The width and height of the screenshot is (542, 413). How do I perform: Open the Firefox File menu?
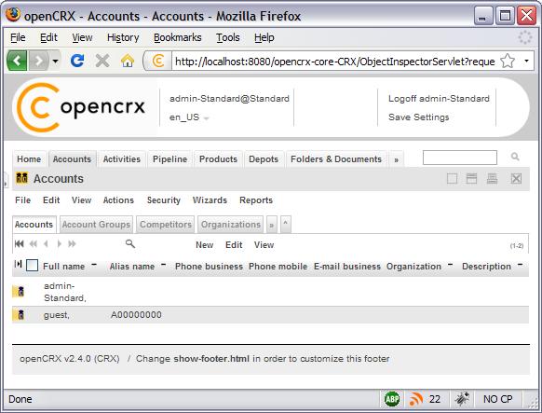(18, 37)
